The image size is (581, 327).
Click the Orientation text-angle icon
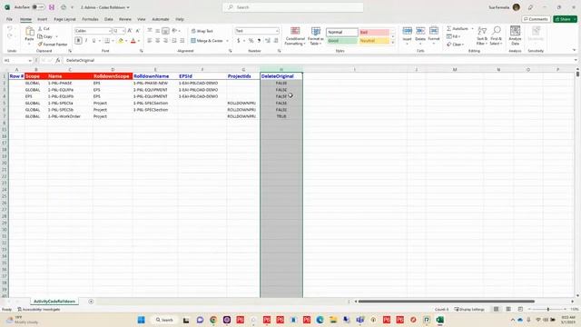click(x=174, y=31)
